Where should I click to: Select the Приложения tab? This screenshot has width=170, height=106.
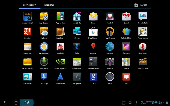[x=29, y=5]
